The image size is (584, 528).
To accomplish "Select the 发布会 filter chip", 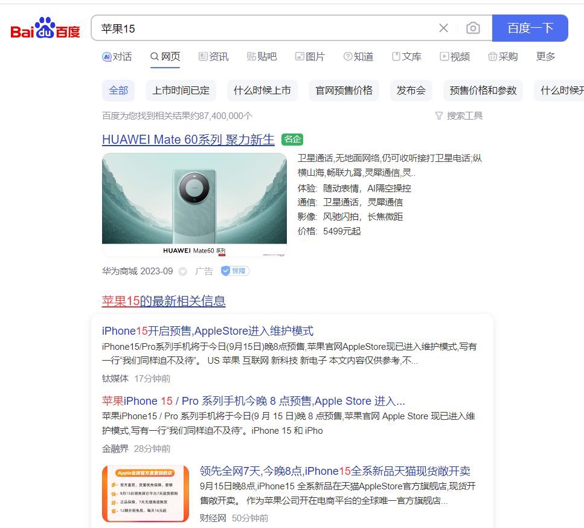I will tap(411, 91).
